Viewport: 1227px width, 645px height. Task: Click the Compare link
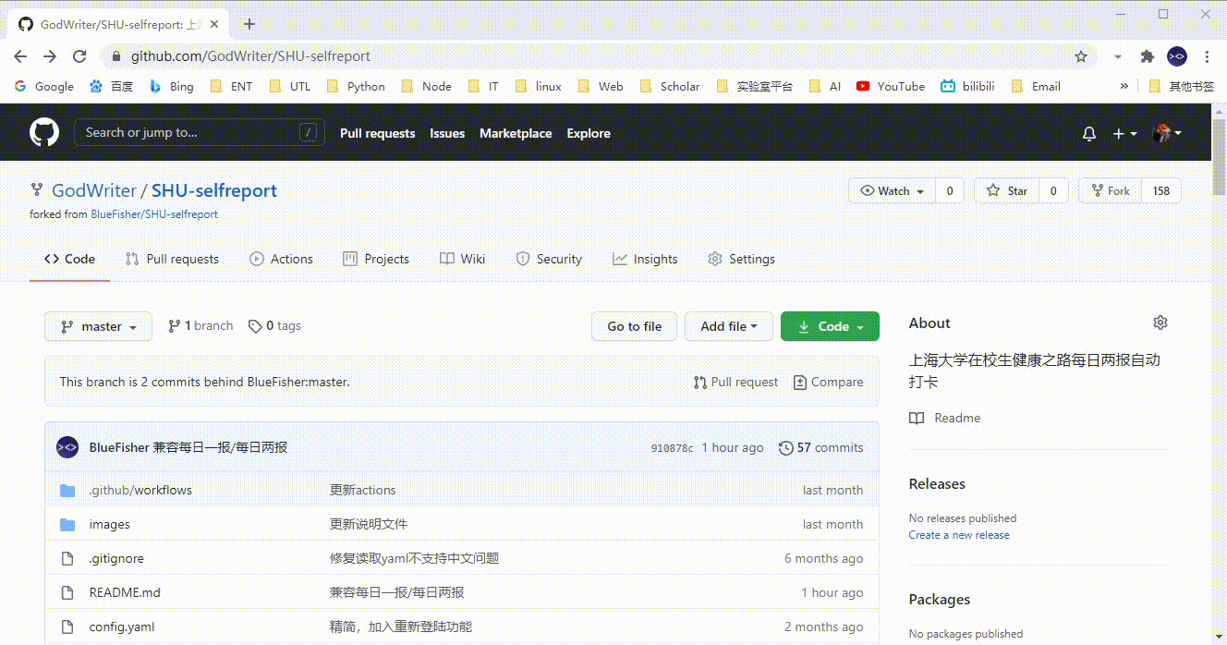(x=829, y=382)
